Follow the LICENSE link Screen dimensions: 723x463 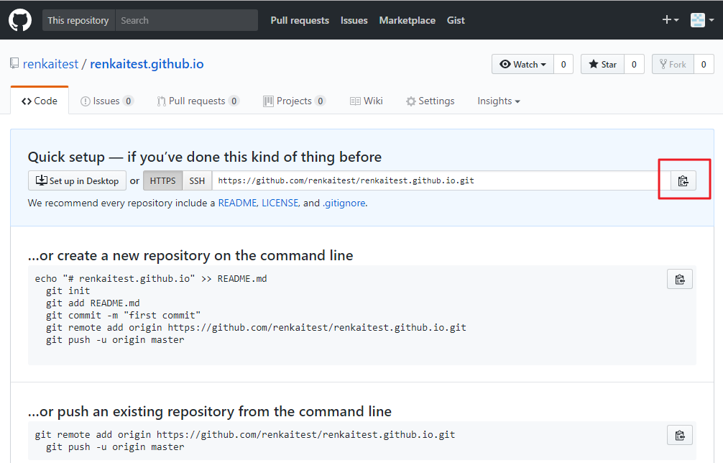[x=280, y=203]
